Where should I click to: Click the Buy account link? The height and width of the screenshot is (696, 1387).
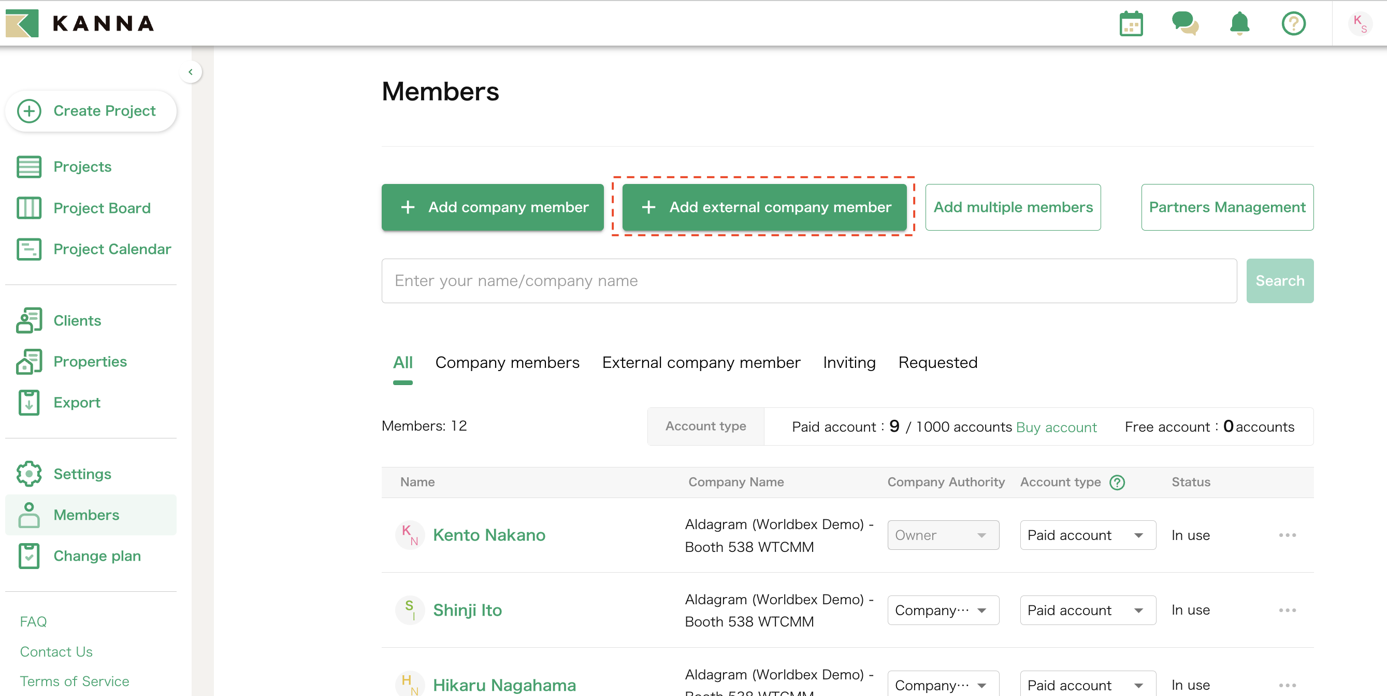point(1056,427)
